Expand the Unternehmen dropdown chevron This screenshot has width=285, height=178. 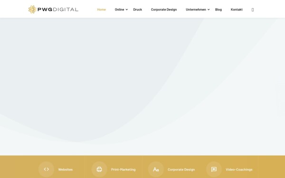pos(209,9)
